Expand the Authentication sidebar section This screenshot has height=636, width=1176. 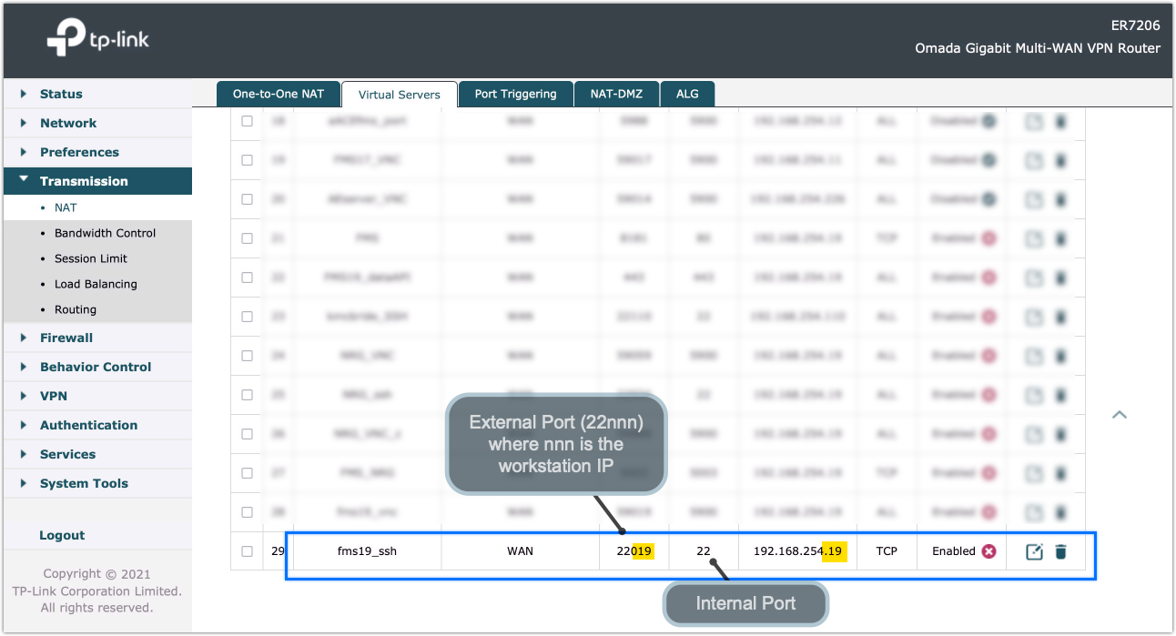coord(97,425)
